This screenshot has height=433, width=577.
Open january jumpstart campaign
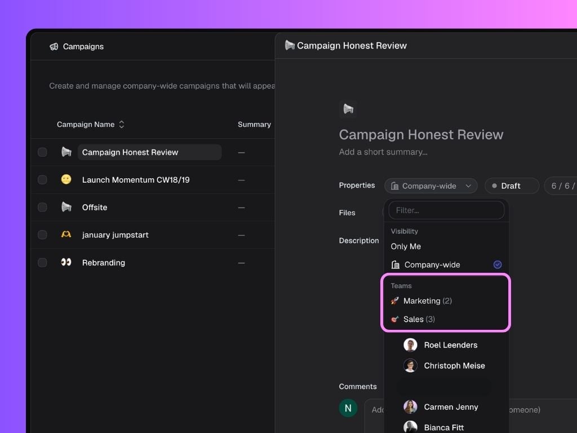coord(115,235)
